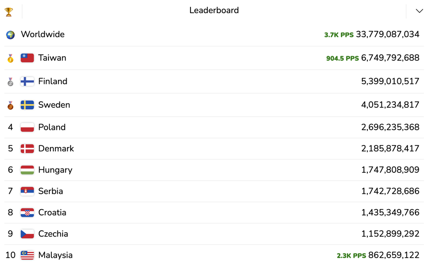Click Worldwide total score 33,779,087,034
The height and width of the screenshot is (264, 431).
(387, 34)
